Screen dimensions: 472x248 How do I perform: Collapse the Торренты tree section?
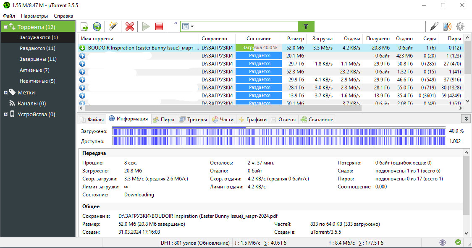pyautogui.click(x=6, y=27)
